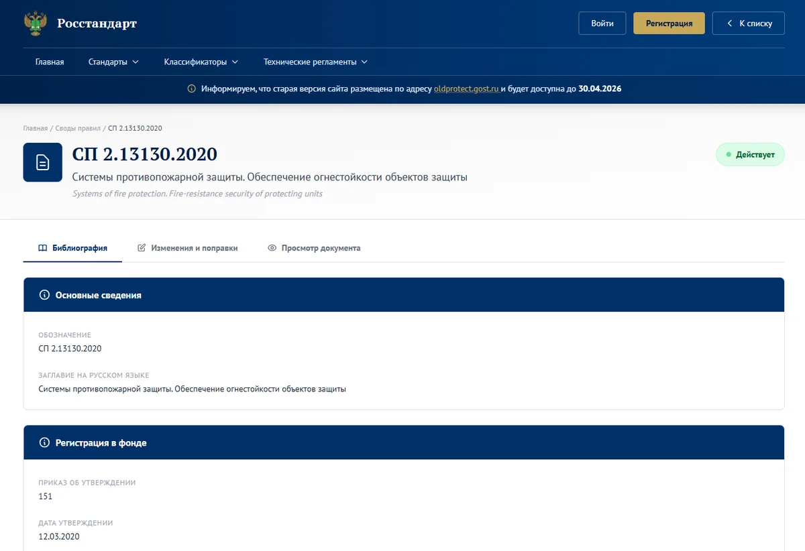
Task: Expand the Стандарты dropdown menu
Action: 113,62
